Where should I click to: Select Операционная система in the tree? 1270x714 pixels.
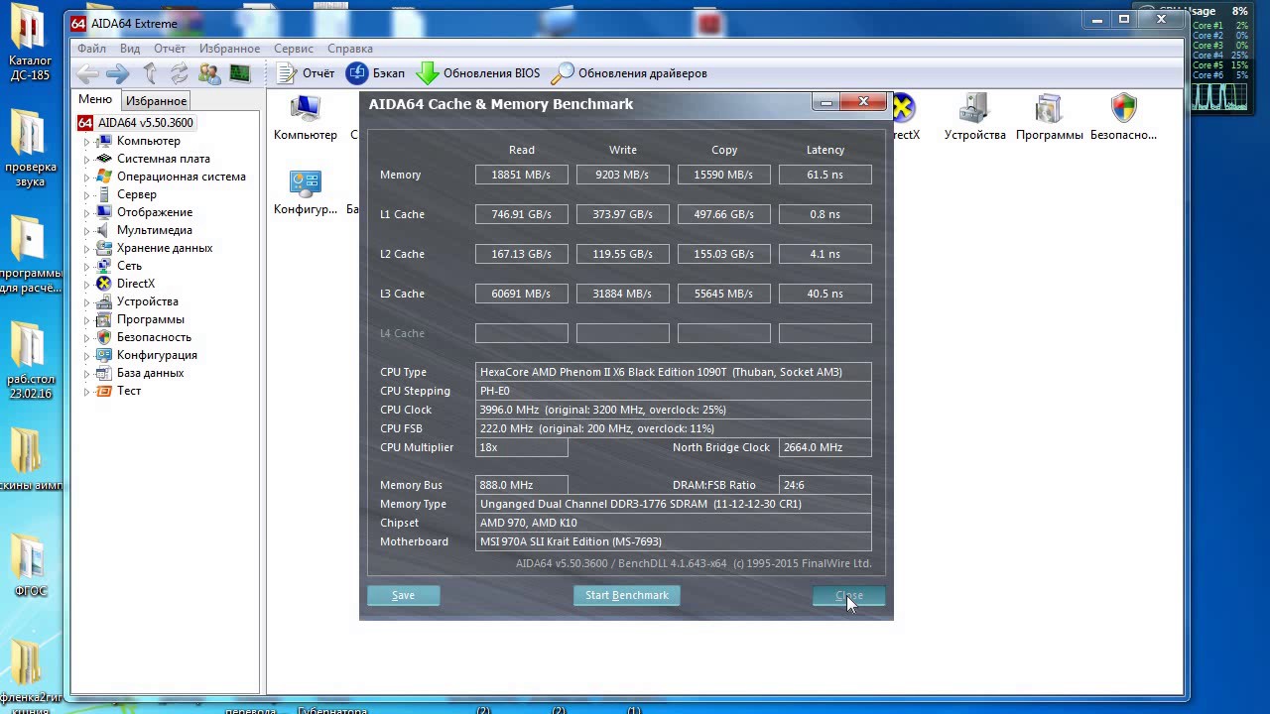pos(181,177)
